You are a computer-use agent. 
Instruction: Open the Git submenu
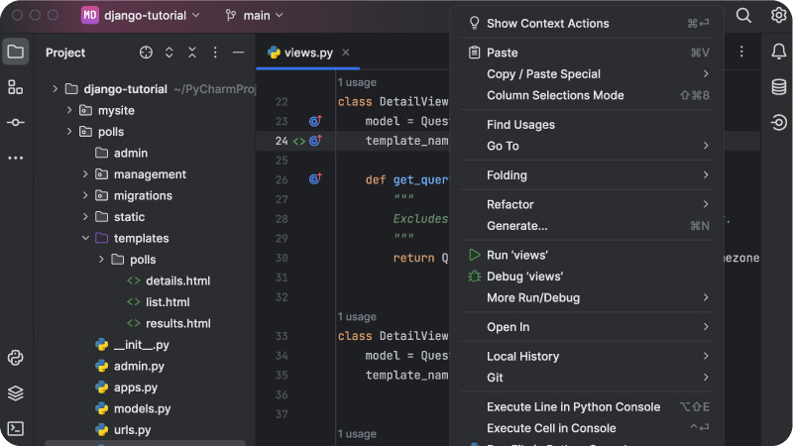point(587,378)
